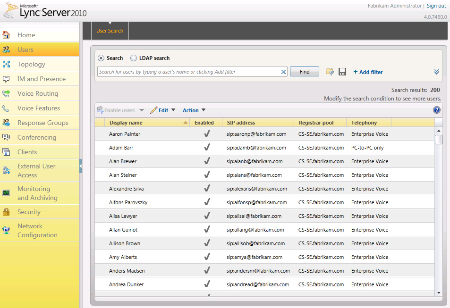Click scrollbar up arrow in results list

(439, 131)
